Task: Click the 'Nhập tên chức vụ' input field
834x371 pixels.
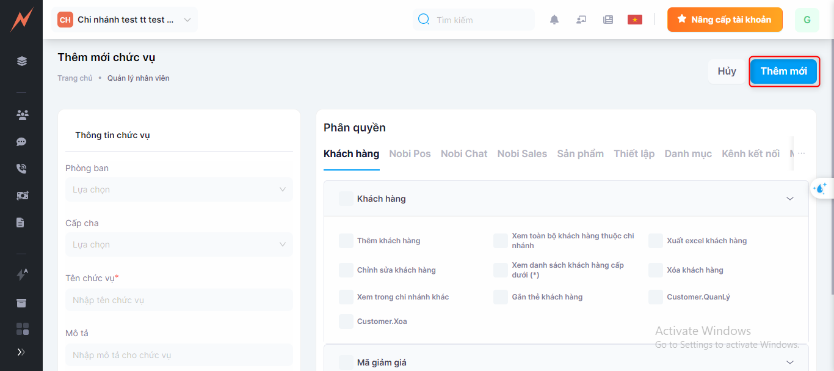Action: [179, 300]
